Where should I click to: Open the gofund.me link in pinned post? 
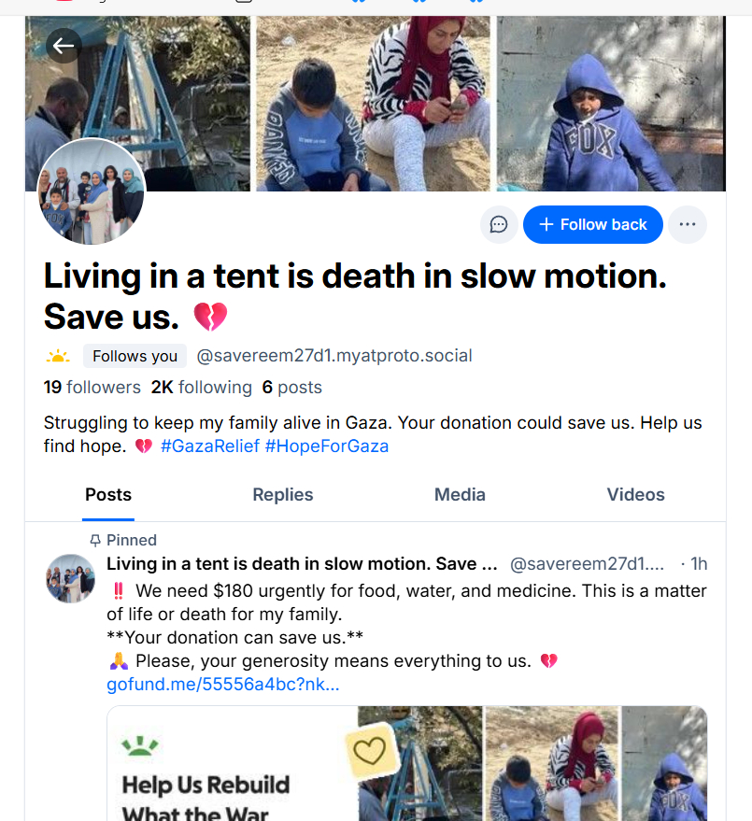[223, 685]
